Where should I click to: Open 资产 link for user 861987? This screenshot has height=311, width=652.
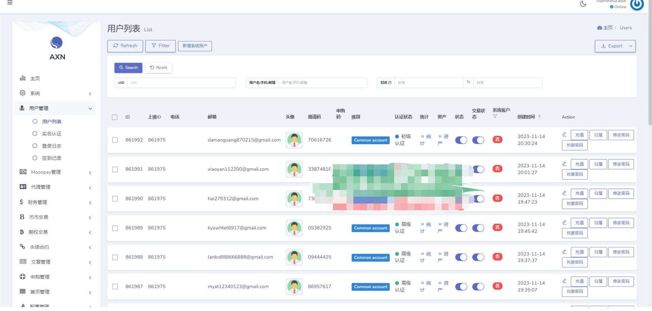(443, 286)
